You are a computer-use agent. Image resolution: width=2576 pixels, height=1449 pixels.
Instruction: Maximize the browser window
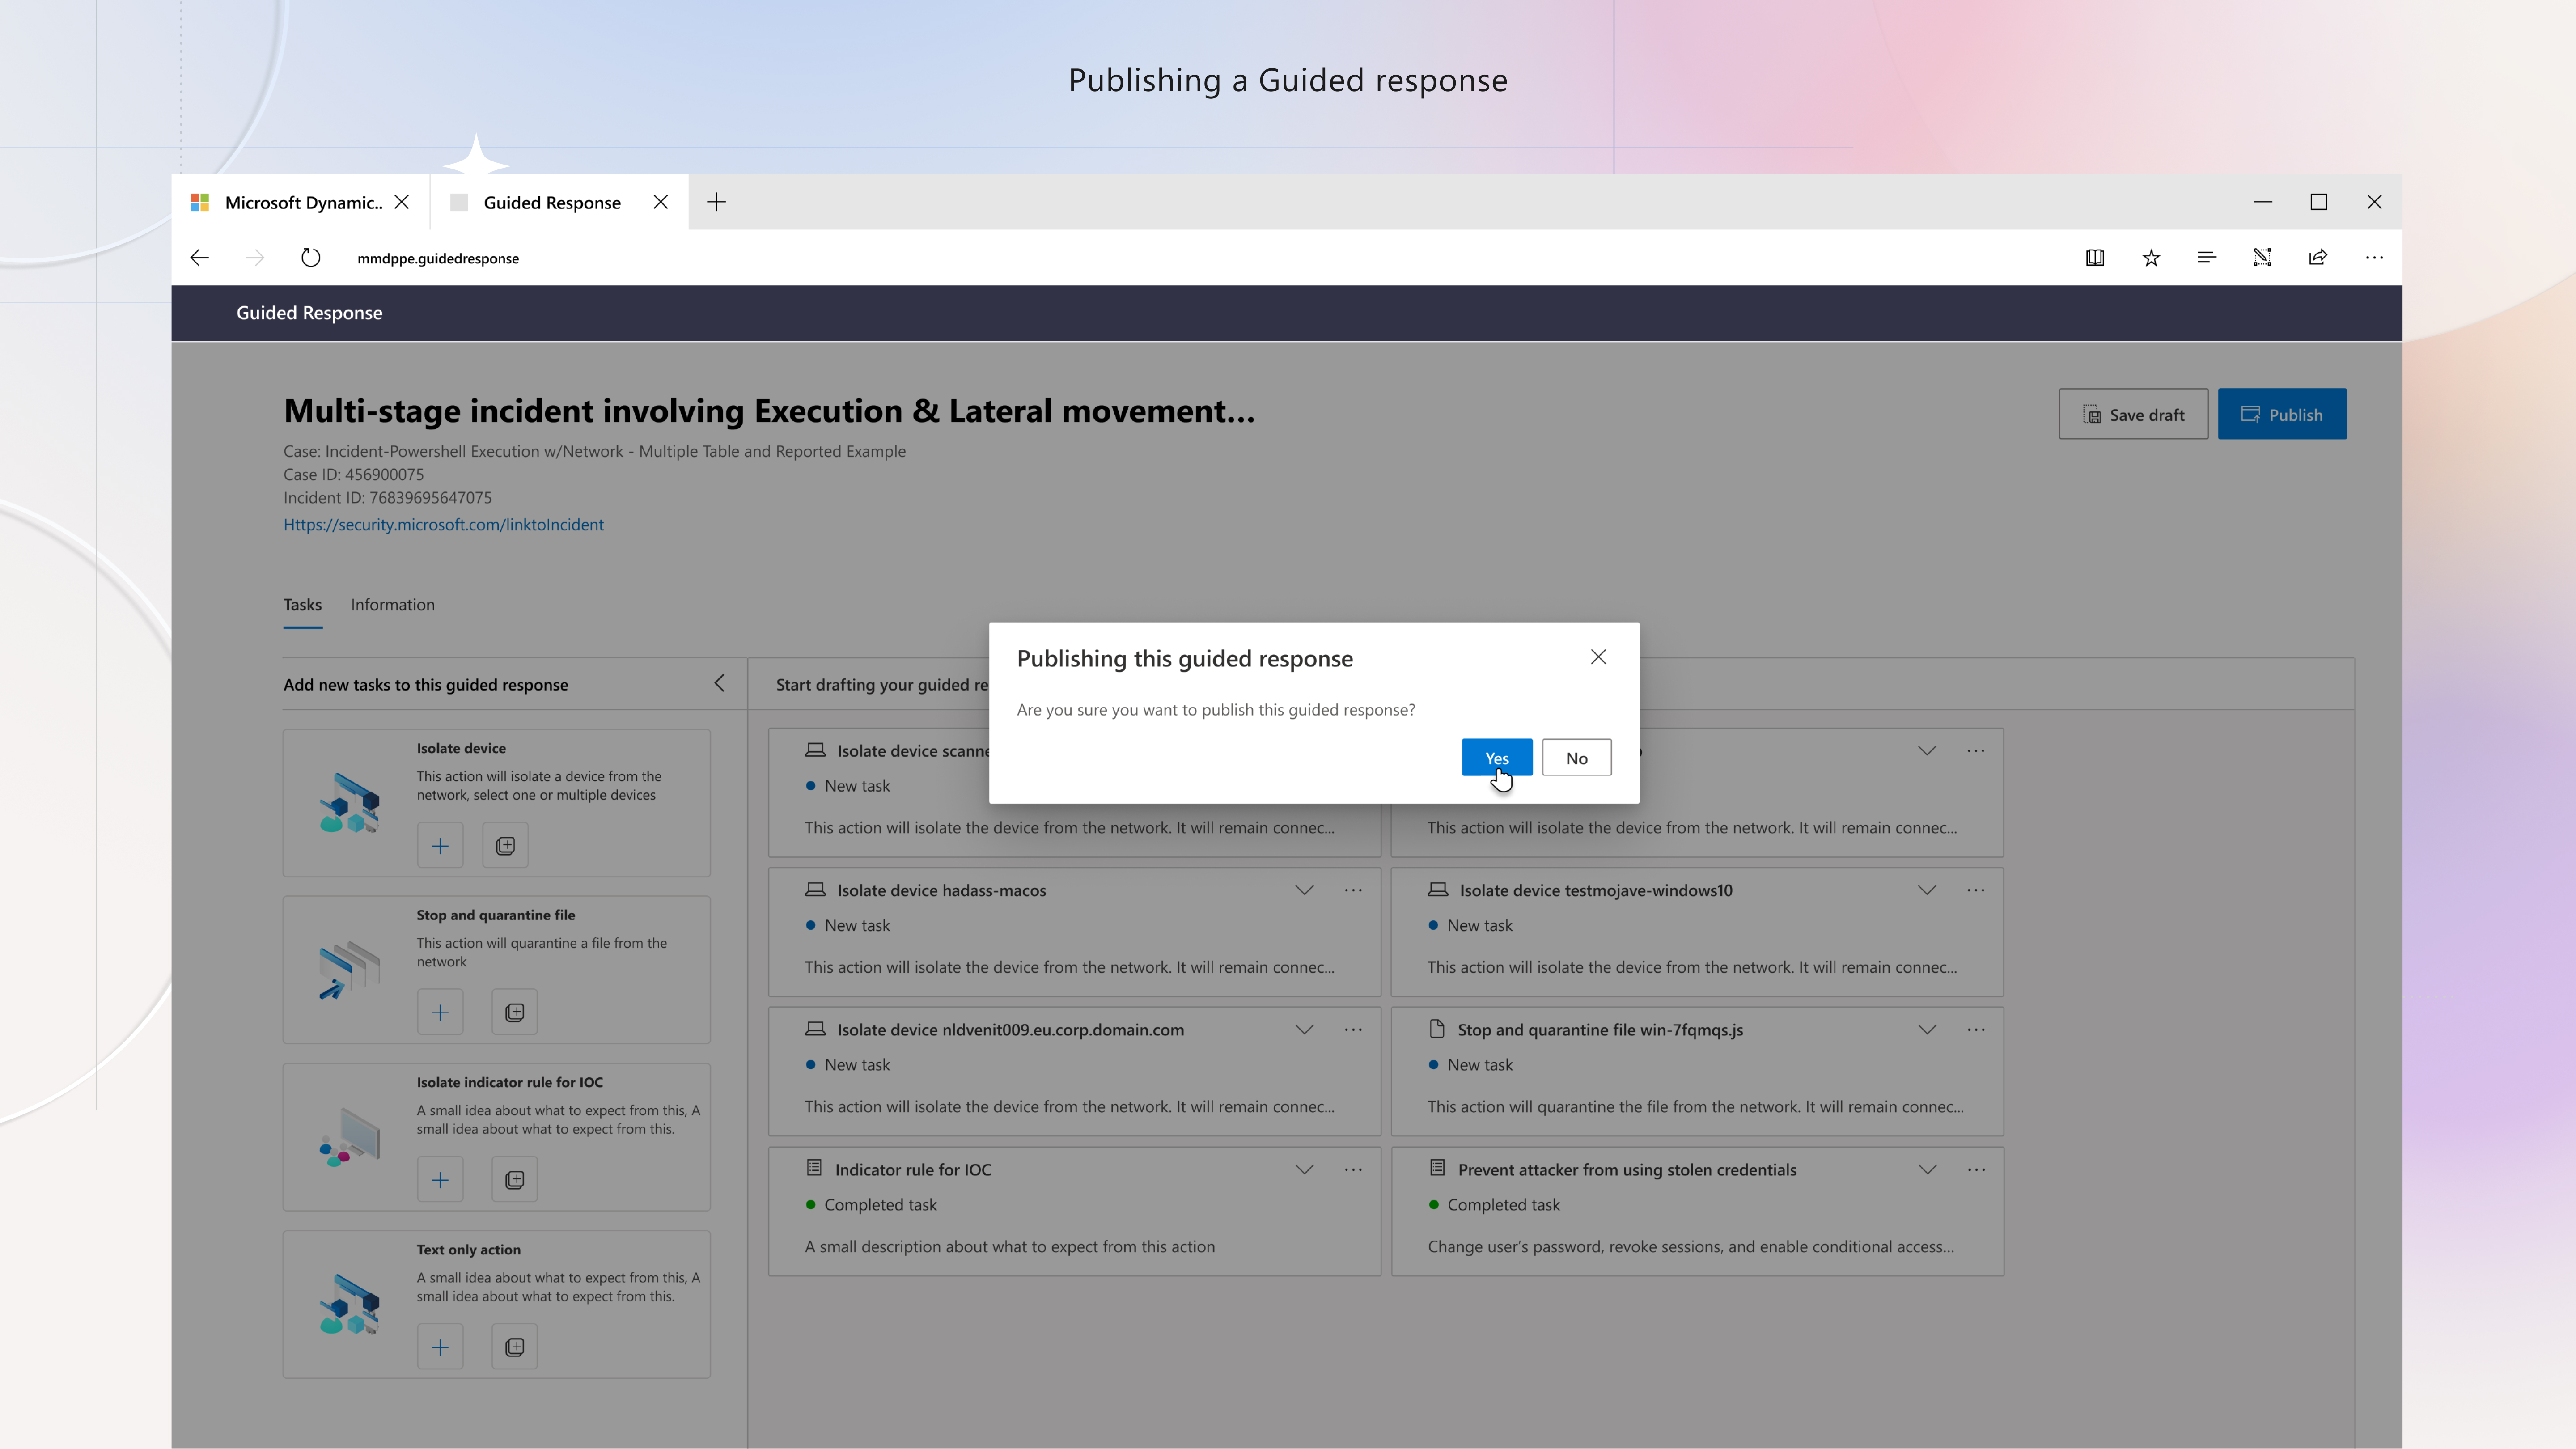point(2319,202)
